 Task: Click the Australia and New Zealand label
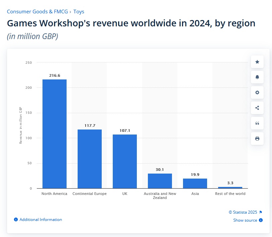160,196
